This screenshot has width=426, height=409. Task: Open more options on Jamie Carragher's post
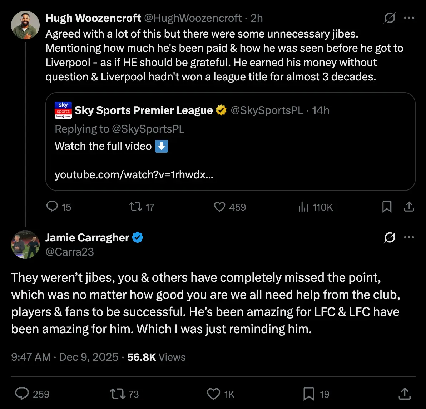coord(409,237)
